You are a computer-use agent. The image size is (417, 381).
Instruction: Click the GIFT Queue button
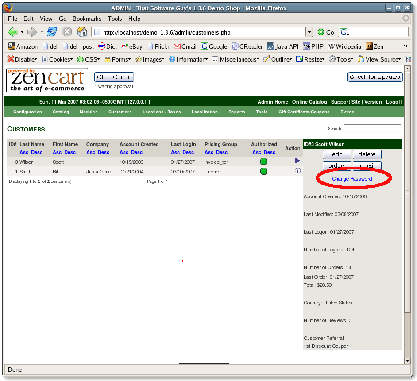(x=114, y=77)
